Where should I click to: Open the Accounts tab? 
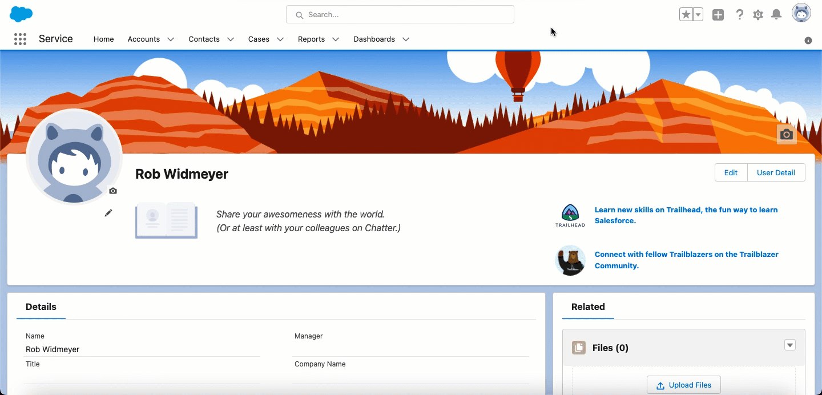(144, 39)
